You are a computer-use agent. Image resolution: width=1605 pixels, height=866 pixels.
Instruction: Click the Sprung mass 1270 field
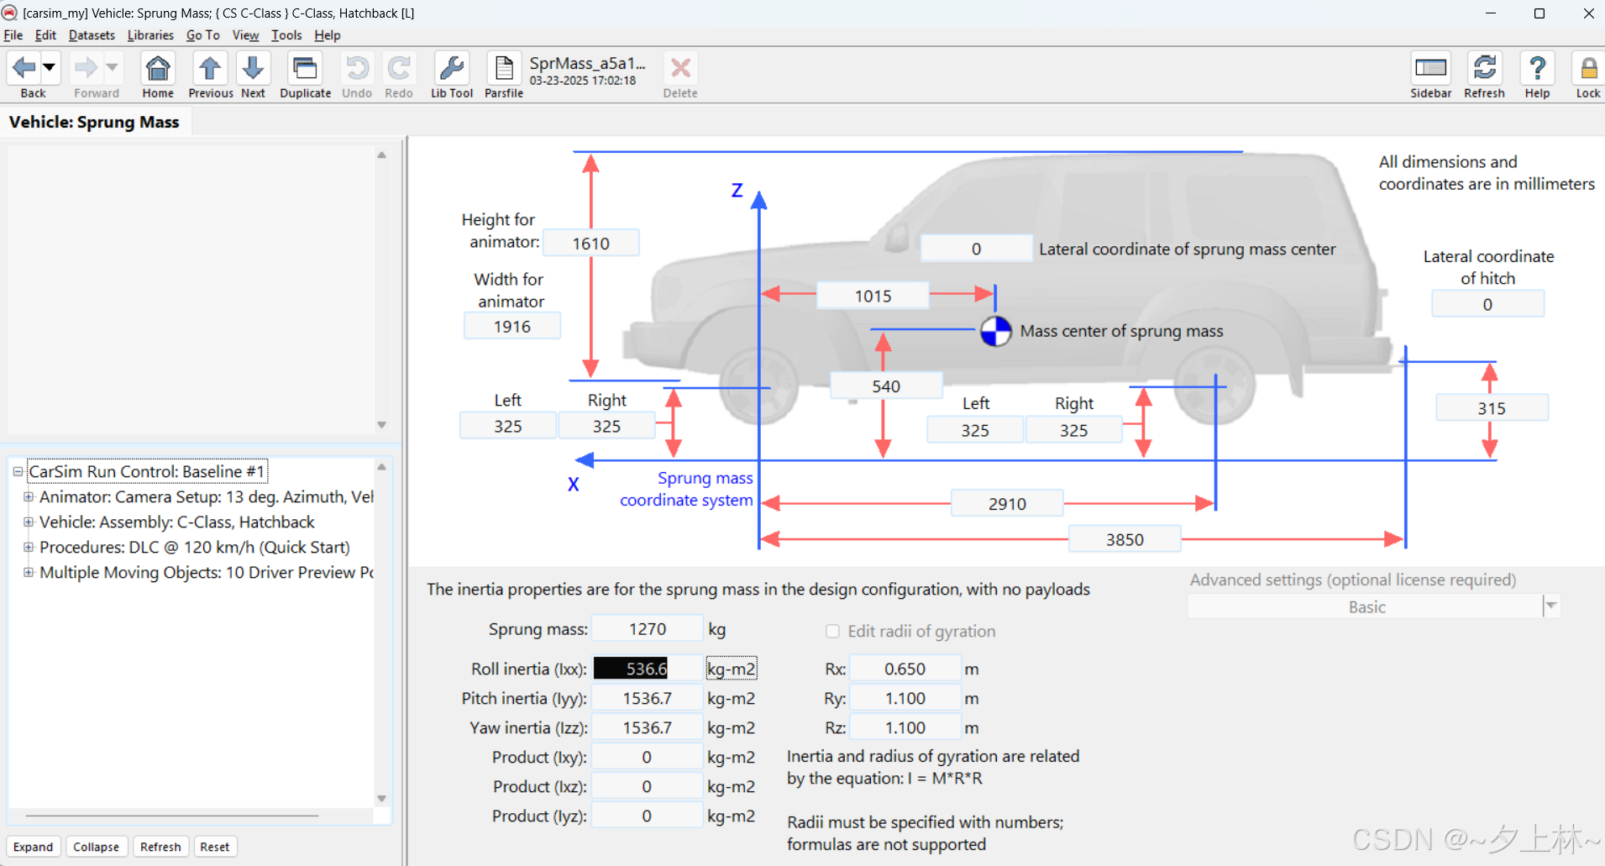pyautogui.click(x=647, y=628)
